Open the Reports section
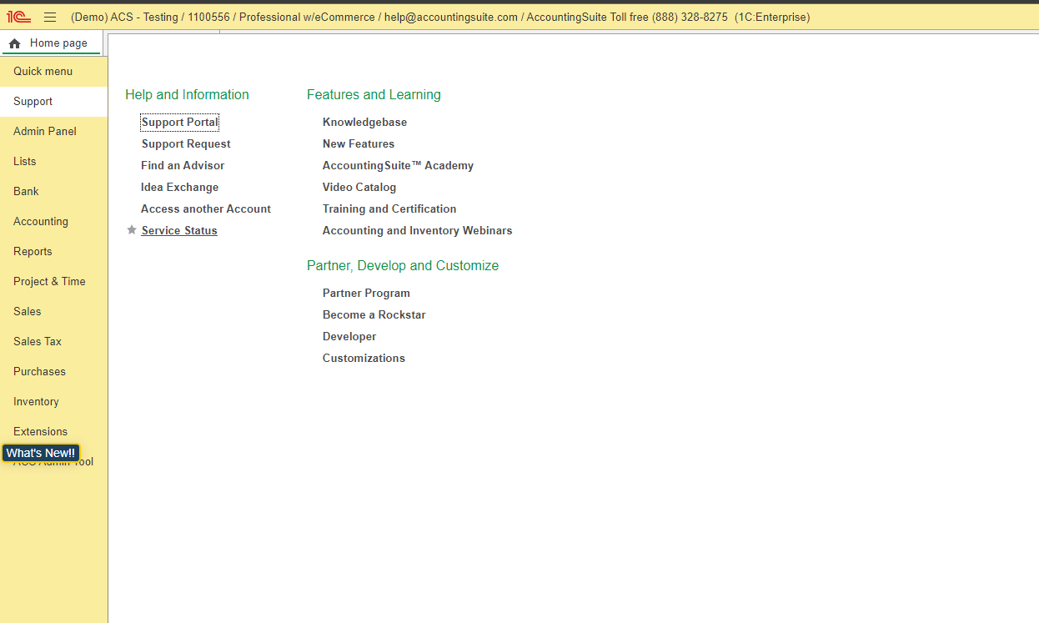 point(53,252)
